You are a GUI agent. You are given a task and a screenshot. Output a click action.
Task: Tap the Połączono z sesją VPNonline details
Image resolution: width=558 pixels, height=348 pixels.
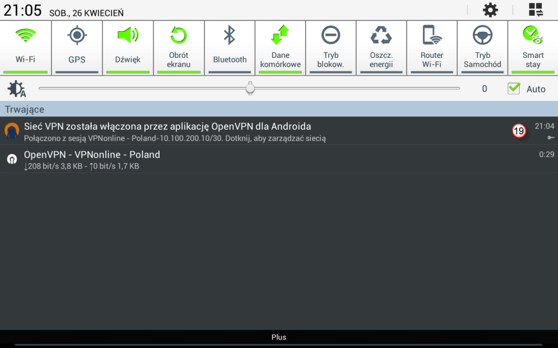(x=175, y=138)
